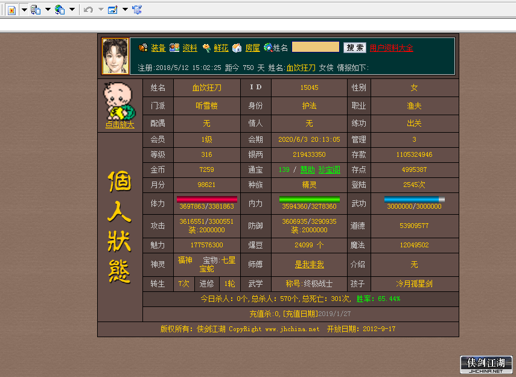The height and width of the screenshot is (377, 516).
Task: Click the stored points value 4995387
Action: coord(415,169)
